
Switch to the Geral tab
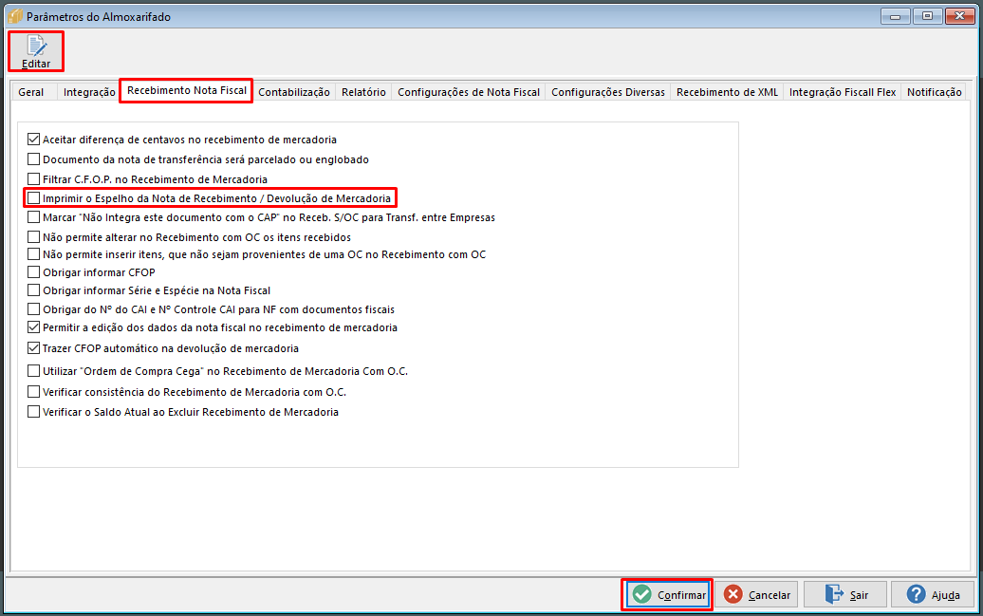coord(30,92)
